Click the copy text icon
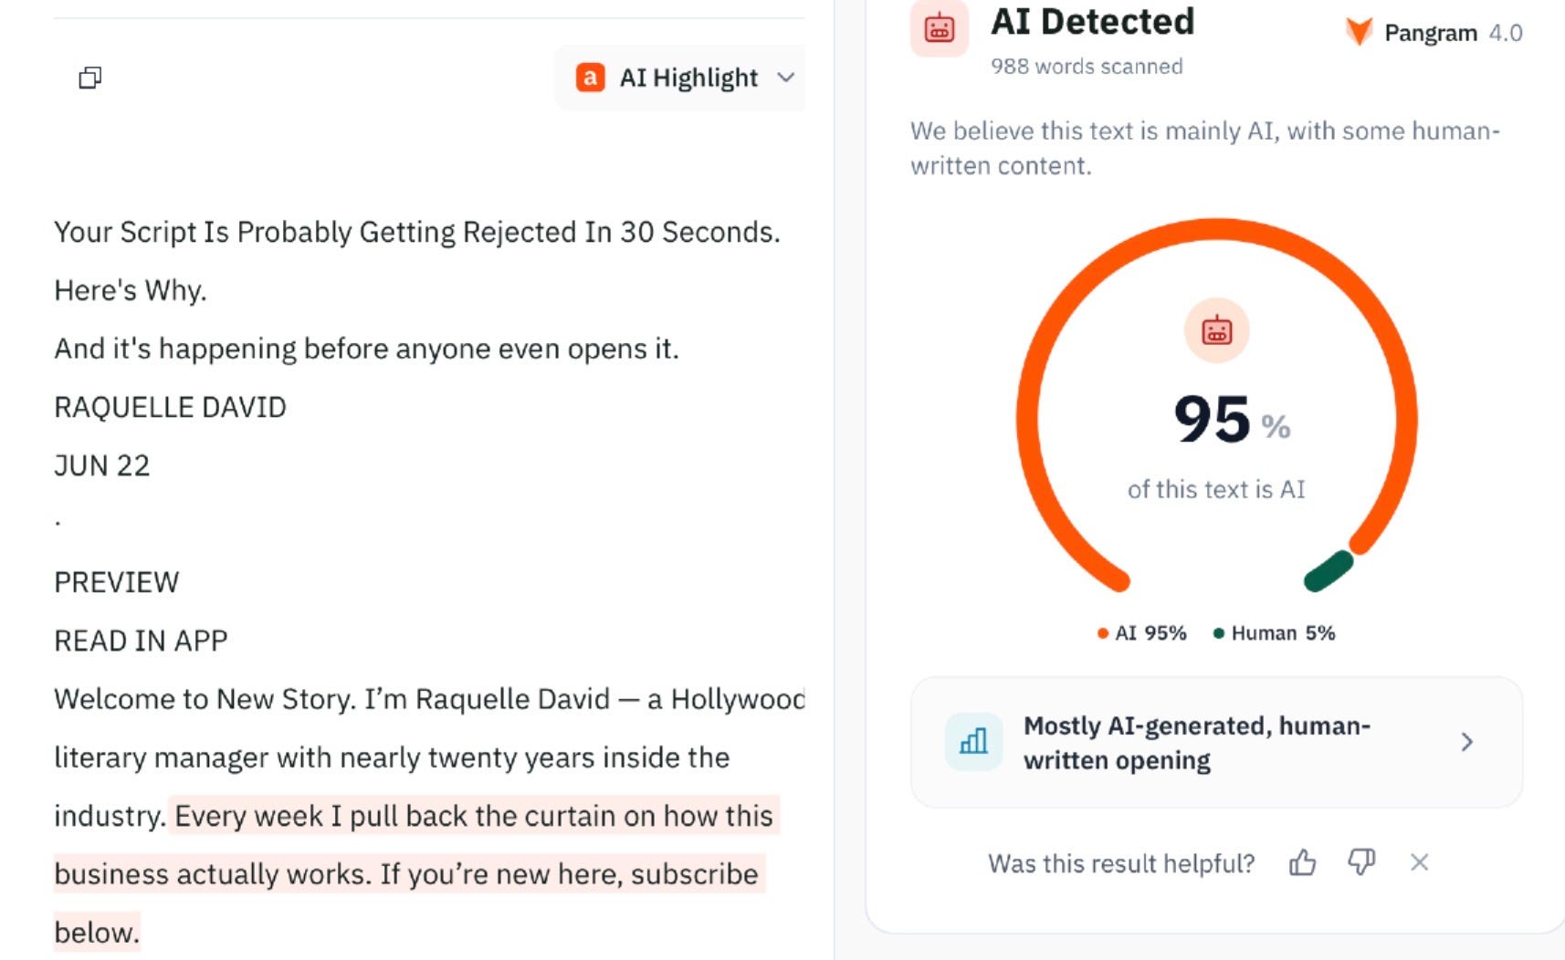The height and width of the screenshot is (960, 1565). [x=89, y=78]
